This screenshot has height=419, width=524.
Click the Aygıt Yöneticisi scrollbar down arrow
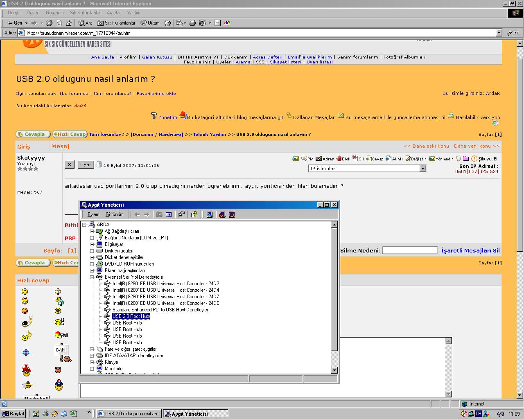(334, 370)
